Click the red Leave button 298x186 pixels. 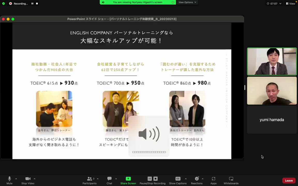[x=289, y=181]
